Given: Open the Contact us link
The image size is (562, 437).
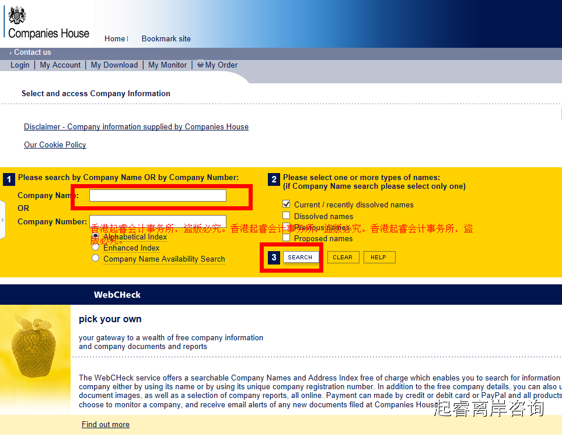Looking at the screenshot, I should pos(32,52).
